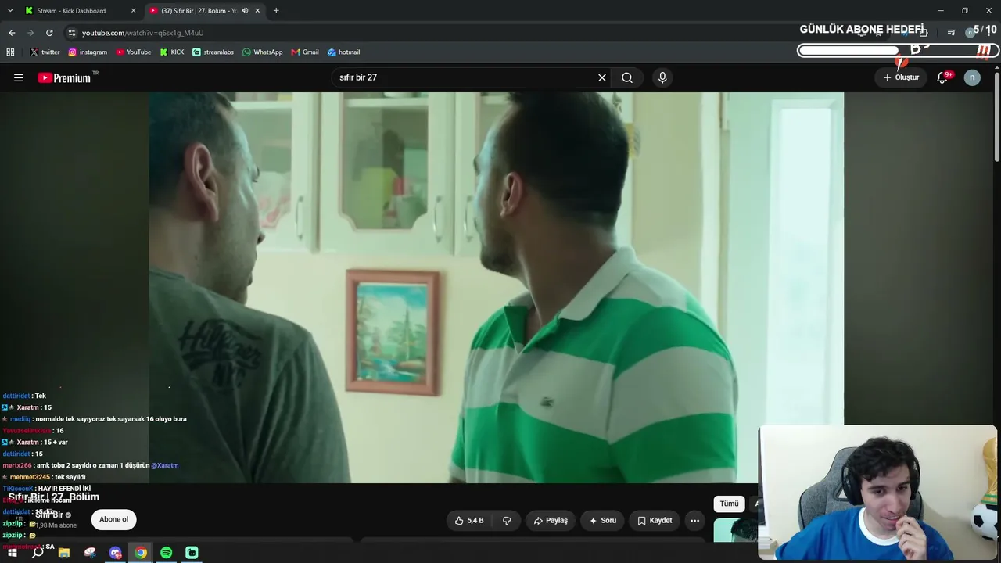
Task: Open YouTube notifications bell
Action: point(942,77)
